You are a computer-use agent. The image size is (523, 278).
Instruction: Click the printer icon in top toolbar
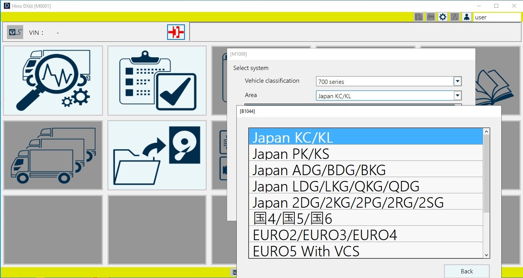point(431,17)
